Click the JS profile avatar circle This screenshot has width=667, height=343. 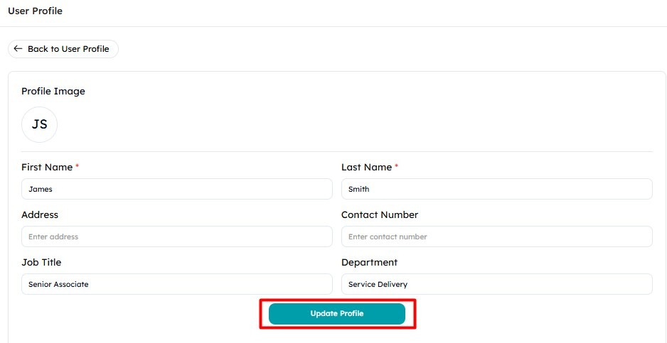click(39, 124)
